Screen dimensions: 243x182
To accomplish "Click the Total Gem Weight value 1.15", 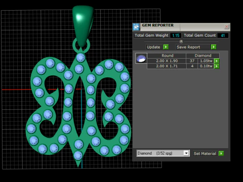I will 176,35.
